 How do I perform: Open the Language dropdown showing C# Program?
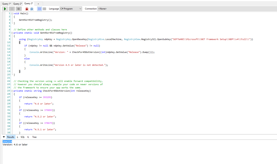[x=71, y=8]
